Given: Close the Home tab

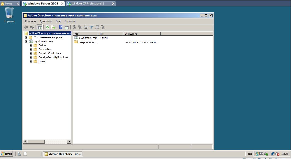Looking at the screenshot, I should tap(18, 3).
